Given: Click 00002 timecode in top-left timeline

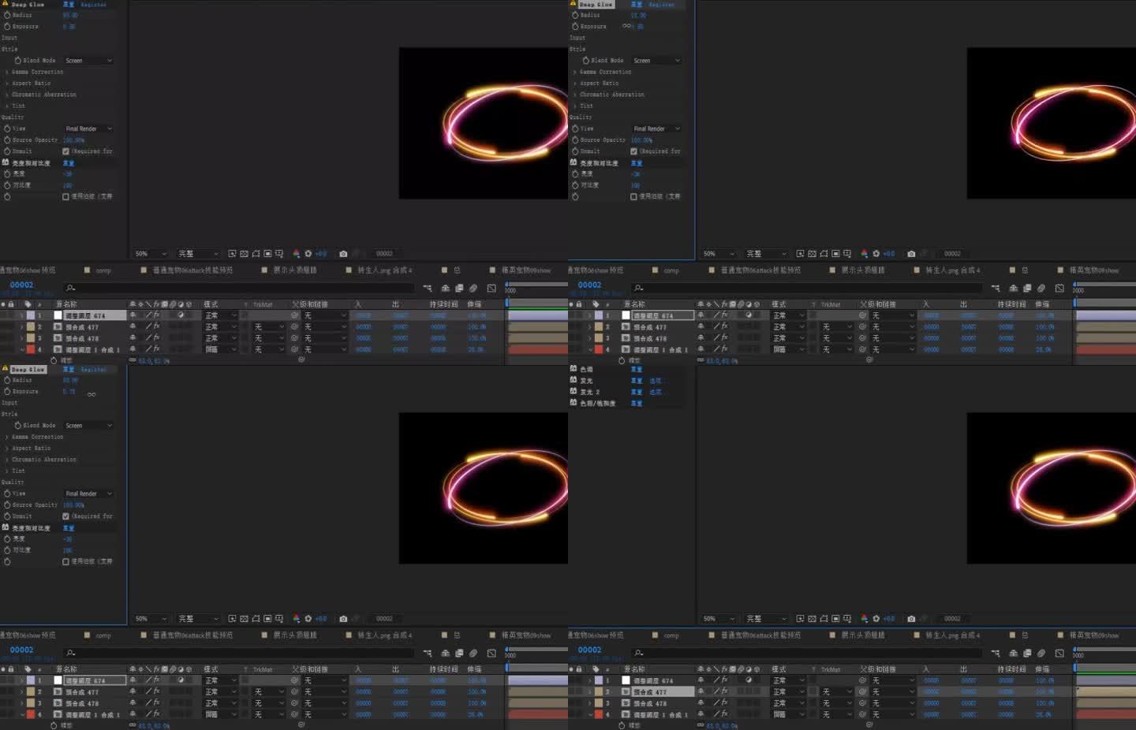Looking at the screenshot, I should point(21,285).
